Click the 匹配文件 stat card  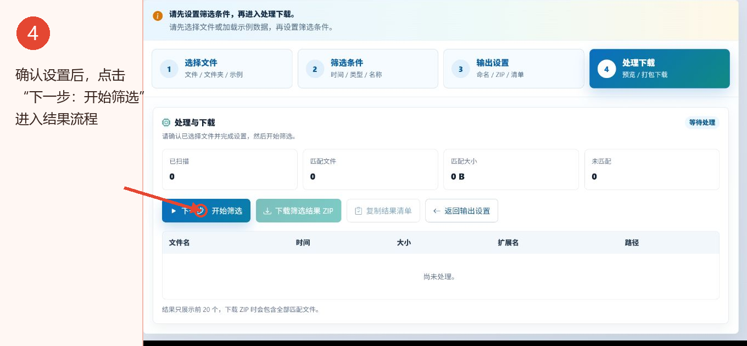tap(370, 170)
